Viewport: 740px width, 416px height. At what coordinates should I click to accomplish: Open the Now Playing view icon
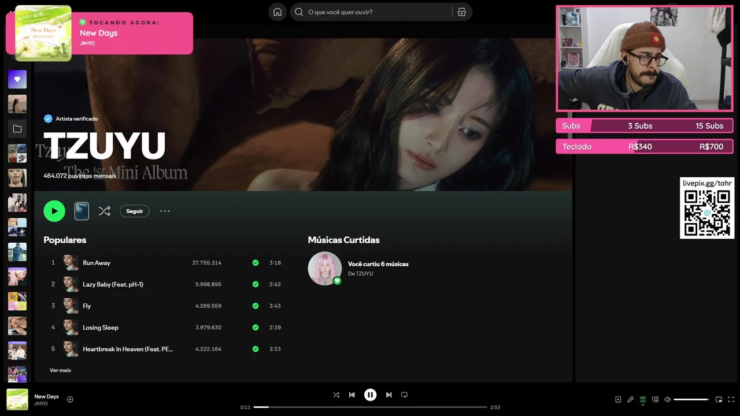coord(618,399)
